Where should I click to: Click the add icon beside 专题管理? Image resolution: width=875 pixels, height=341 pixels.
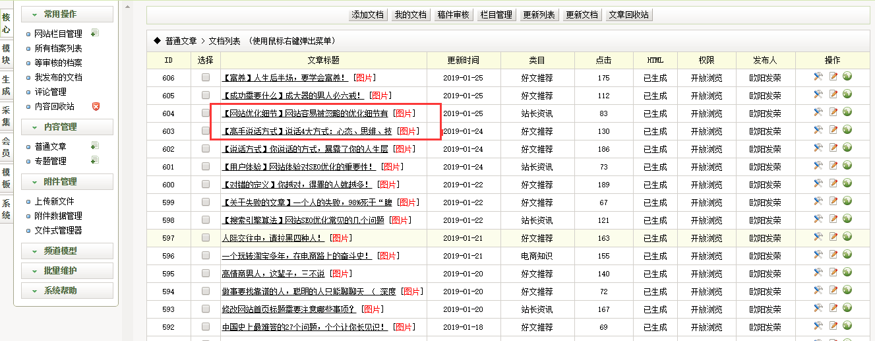94,160
